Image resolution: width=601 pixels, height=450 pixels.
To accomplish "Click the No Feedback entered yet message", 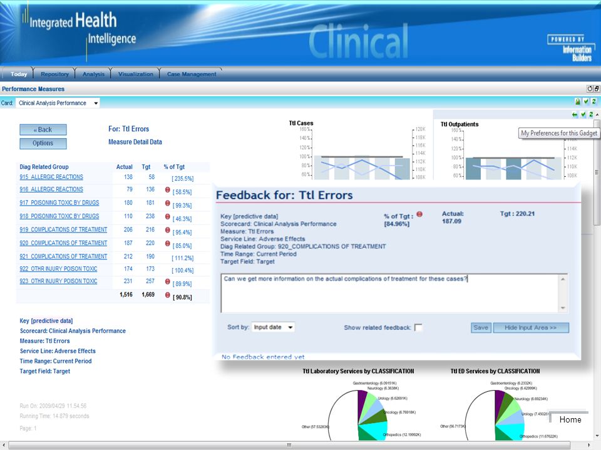I will coord(263,357).
